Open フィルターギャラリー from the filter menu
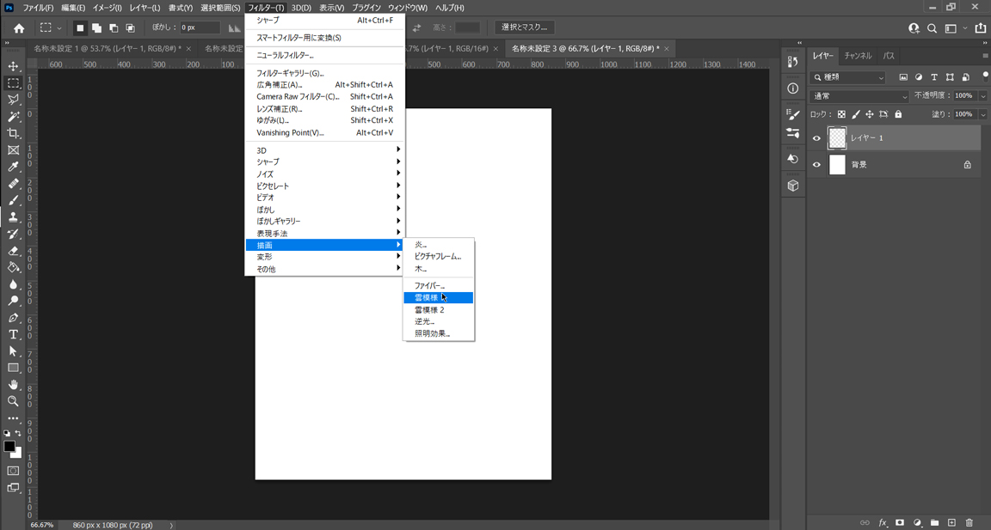This screenshot has height=530, width=991. [x=290, y=73]
